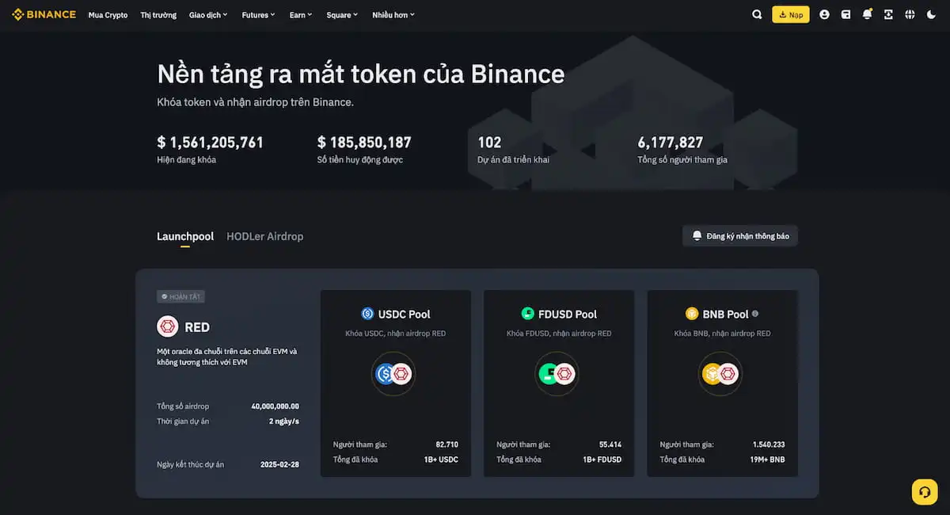Switch to the HODLer Airdrop tab
The width and height of the screenshot is (950, 515).
tap(264, 236)
